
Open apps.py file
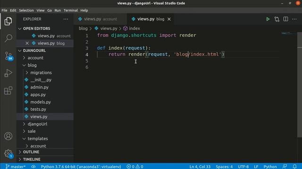pos(45,94)
